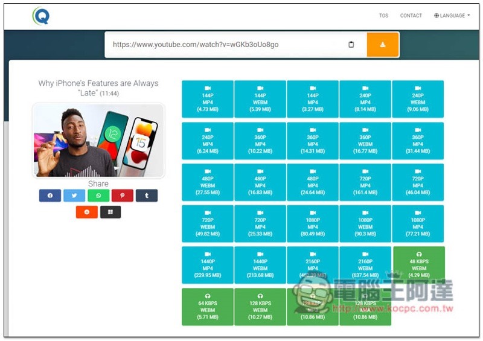Share via WhatsApp
Viewport: 483px width, 341px height.
[x=98, y=196]
